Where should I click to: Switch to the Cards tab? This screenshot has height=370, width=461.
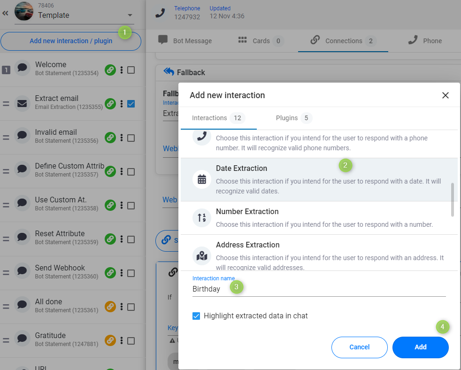point(261,40)
